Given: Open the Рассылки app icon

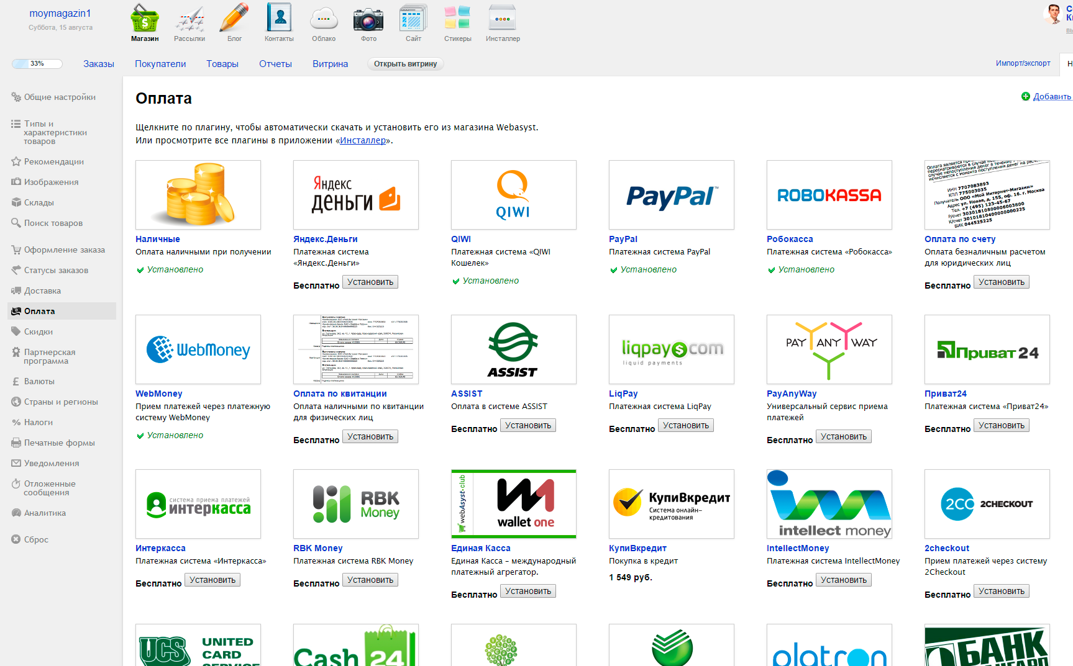Looking at the screenshot, I should coord(189,23).
